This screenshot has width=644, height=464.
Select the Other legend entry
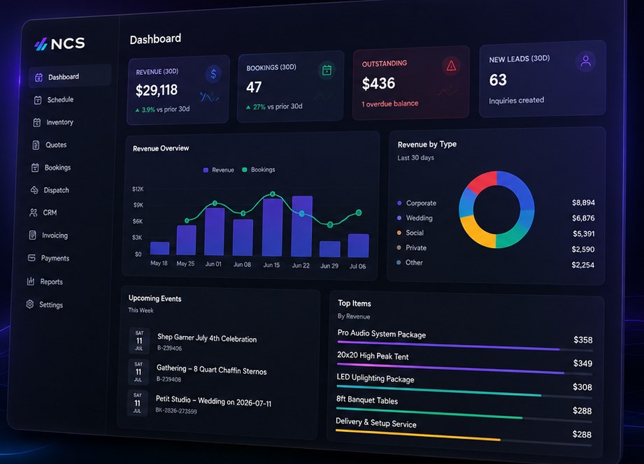(x=409, y=263)
